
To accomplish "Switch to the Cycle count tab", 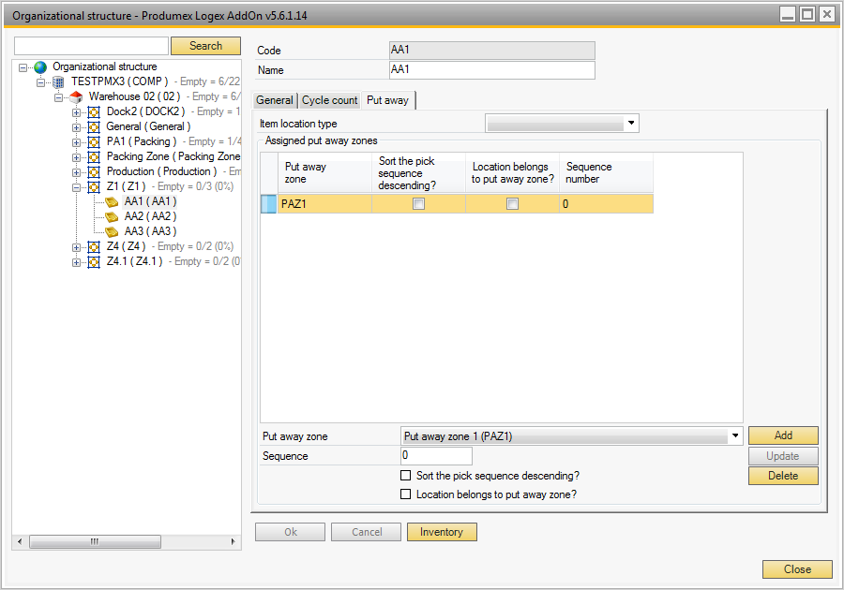I will [x=329, y=100].
